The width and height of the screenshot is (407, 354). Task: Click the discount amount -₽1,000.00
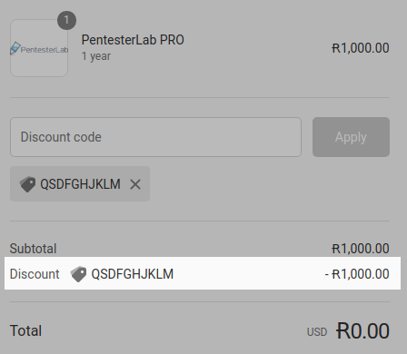click(357, 274)
